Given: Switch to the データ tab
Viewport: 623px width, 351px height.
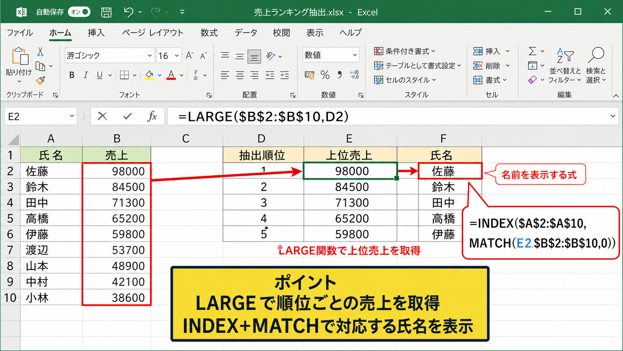Looking at the screenshot, I should pyautogui.click(x=246, y=33).
